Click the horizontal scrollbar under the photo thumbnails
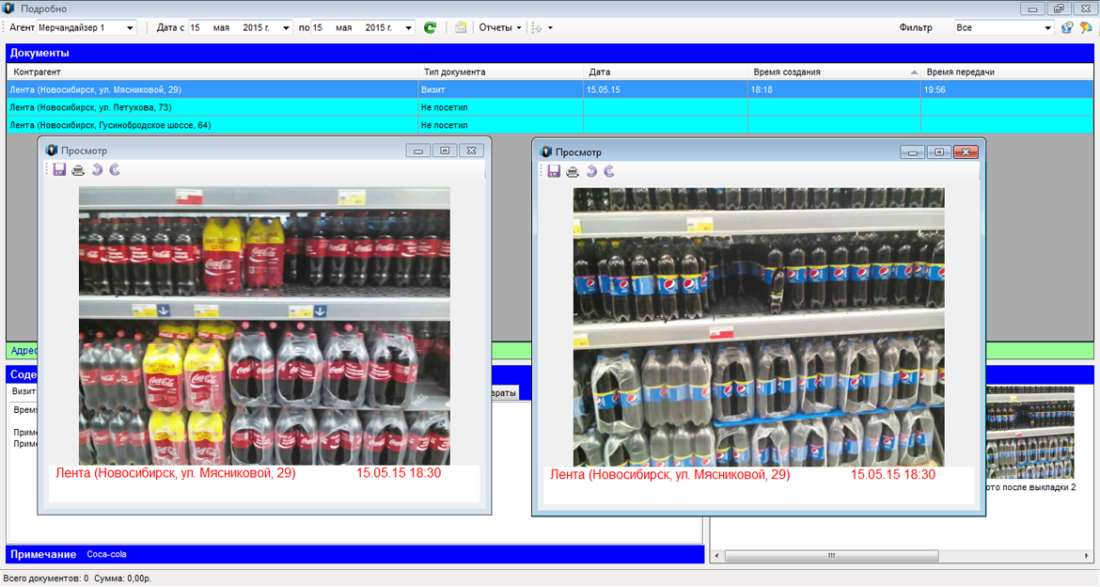 tap(831, 556)
